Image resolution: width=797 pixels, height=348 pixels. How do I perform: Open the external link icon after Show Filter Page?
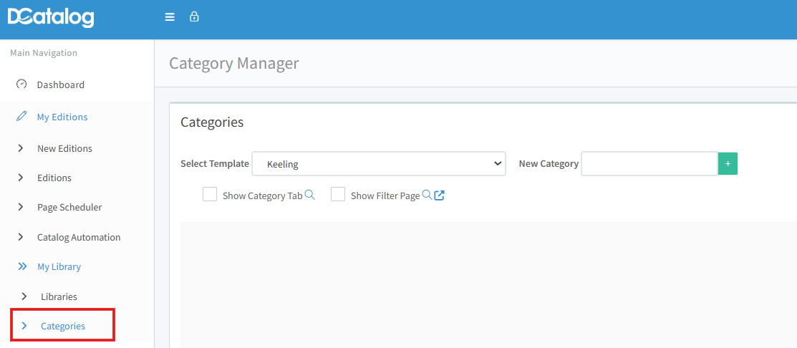[x=440, y=195]
